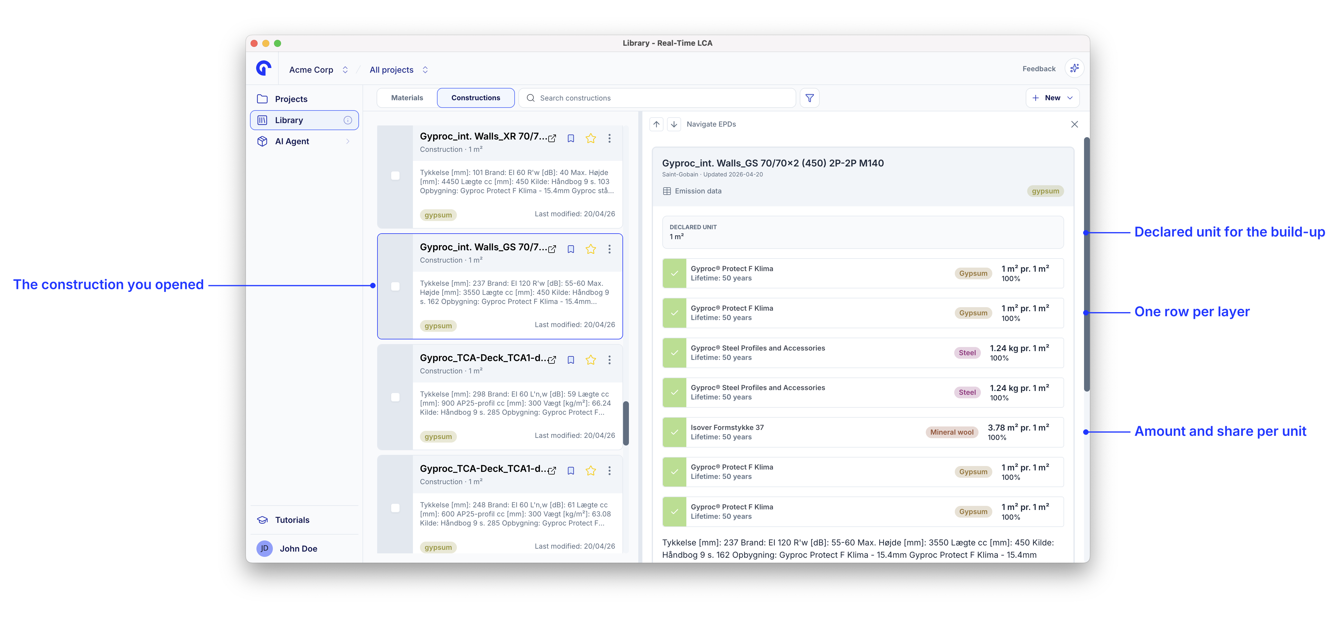The height and width of the screenshot is (619, 1339).
Task: Click the gypsum tag in detail header
Action: pyautogui.click(x=1045, y=191)
